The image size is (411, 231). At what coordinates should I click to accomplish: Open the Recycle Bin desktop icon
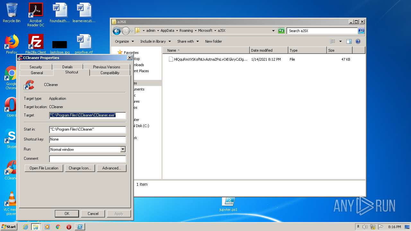[x=12, y=13]
